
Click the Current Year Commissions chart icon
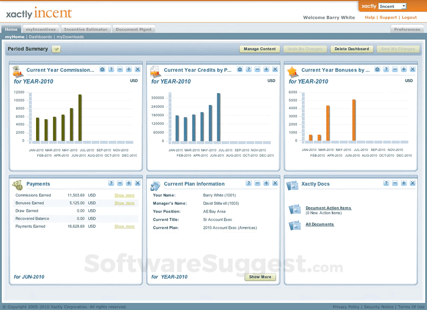pos(18,71)
